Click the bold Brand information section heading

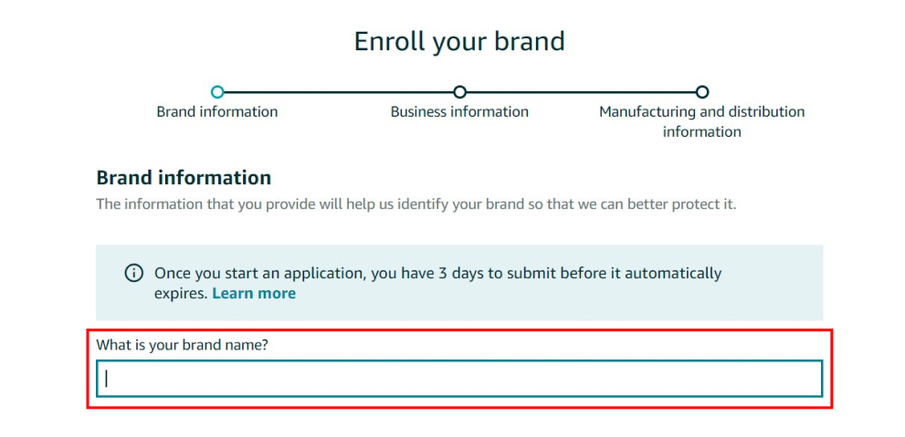pos(184,177)
